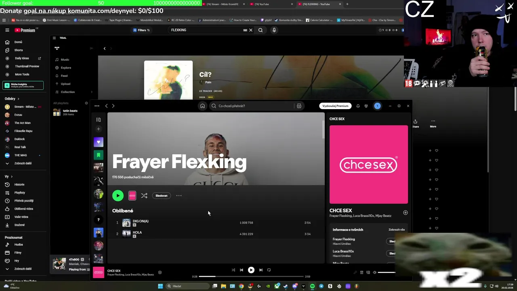The image size is (517, 291).
Task: Add CHCE SEX to library via plus
Action: pos(405,213)
